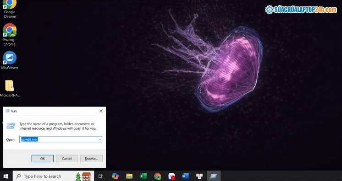Open Zalo with notification badge in taskbar
Viewport: 342px width, 181px height.
(x=171, y=176)
